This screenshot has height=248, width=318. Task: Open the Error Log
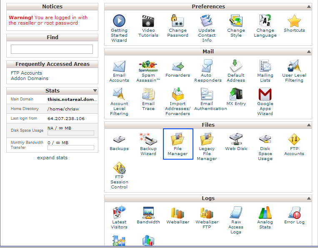tap(294, 215)
